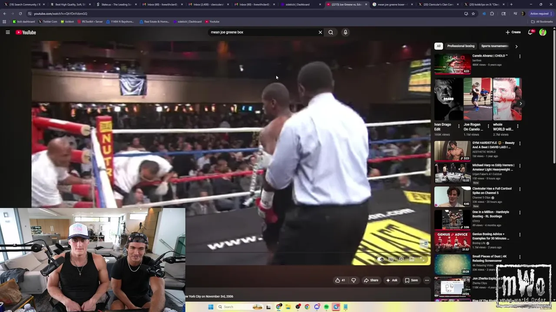The width and height of the screenshot is (556, 312).
Task: Open the Michael Harp vs Eddy Herrera video
Action: [452, 173]
